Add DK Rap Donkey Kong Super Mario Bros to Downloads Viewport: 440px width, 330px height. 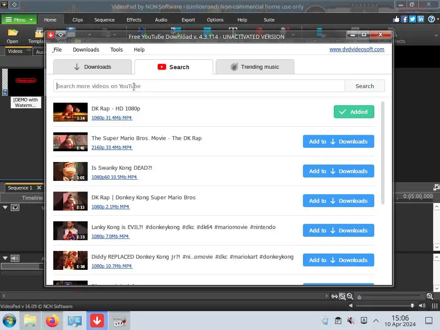(339, 201)
